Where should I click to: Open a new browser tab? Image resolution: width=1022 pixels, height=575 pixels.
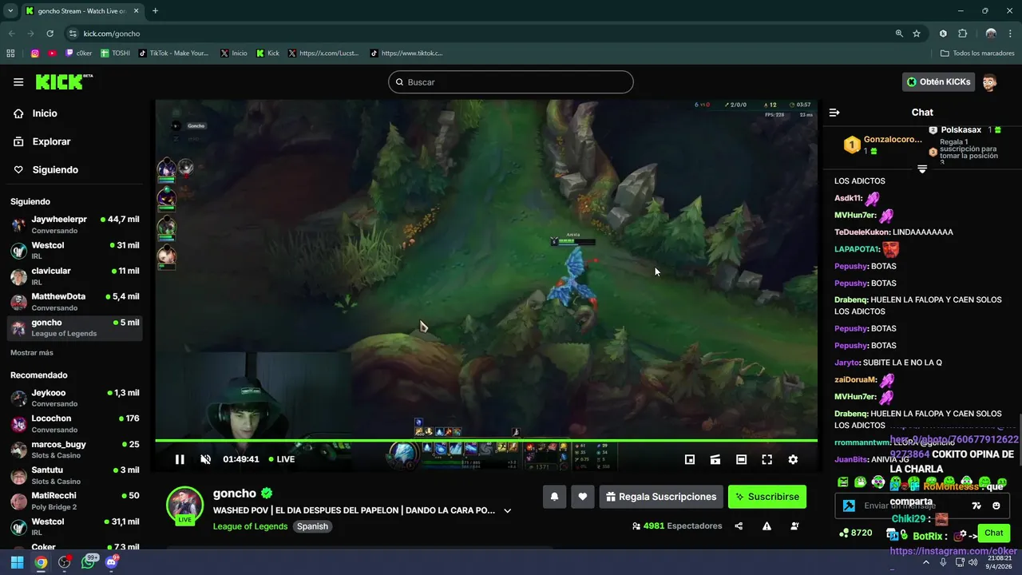point(155,11)
